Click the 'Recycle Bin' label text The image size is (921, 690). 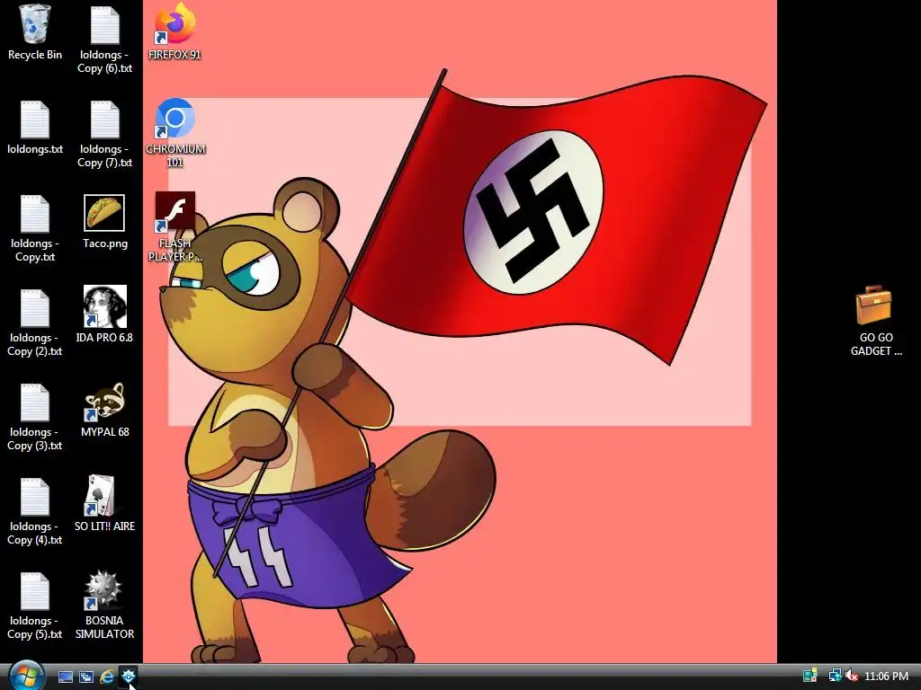(x=35, y=55)
